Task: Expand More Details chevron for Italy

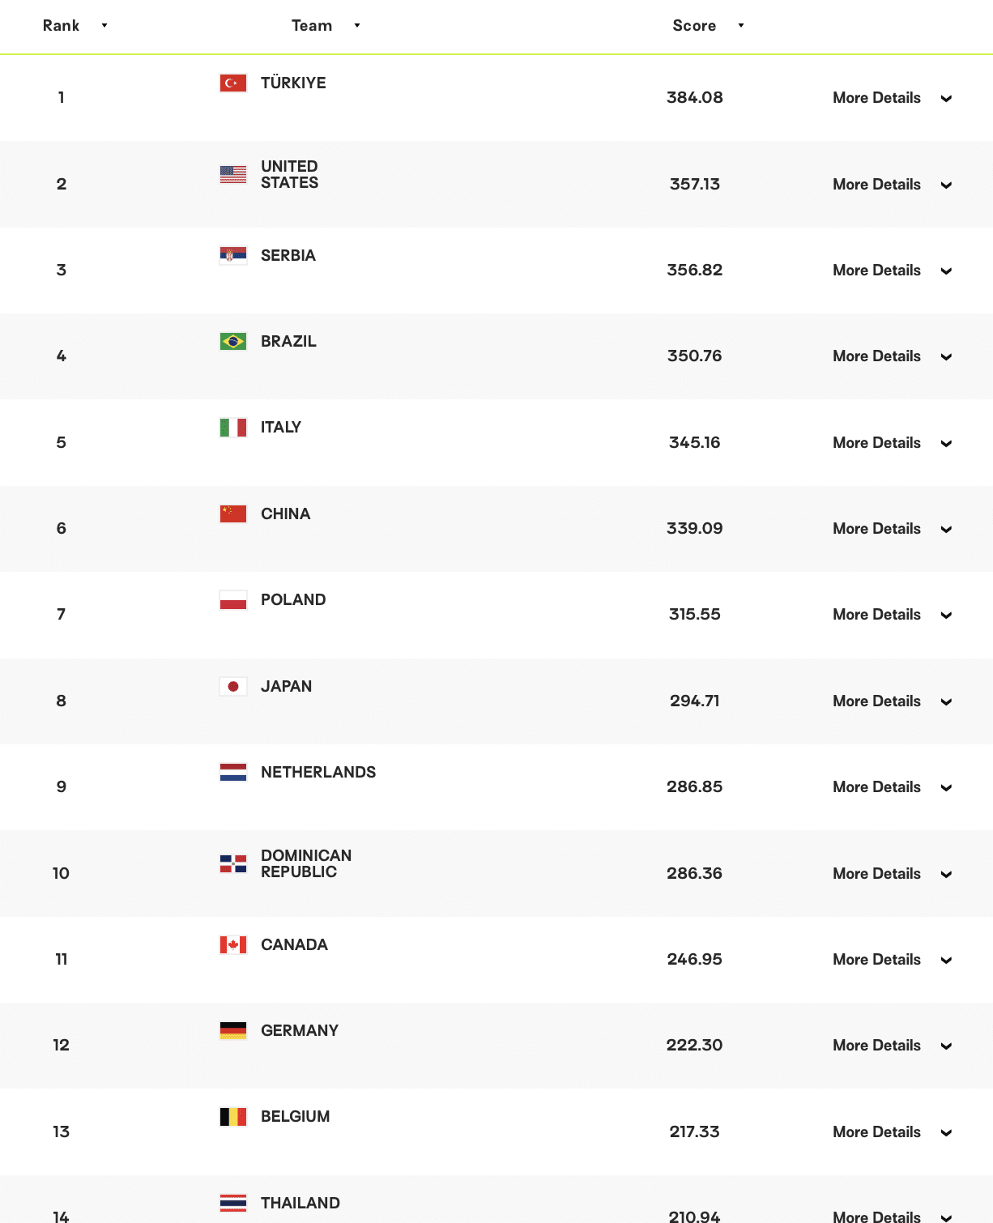Action: tap(946, 444)
